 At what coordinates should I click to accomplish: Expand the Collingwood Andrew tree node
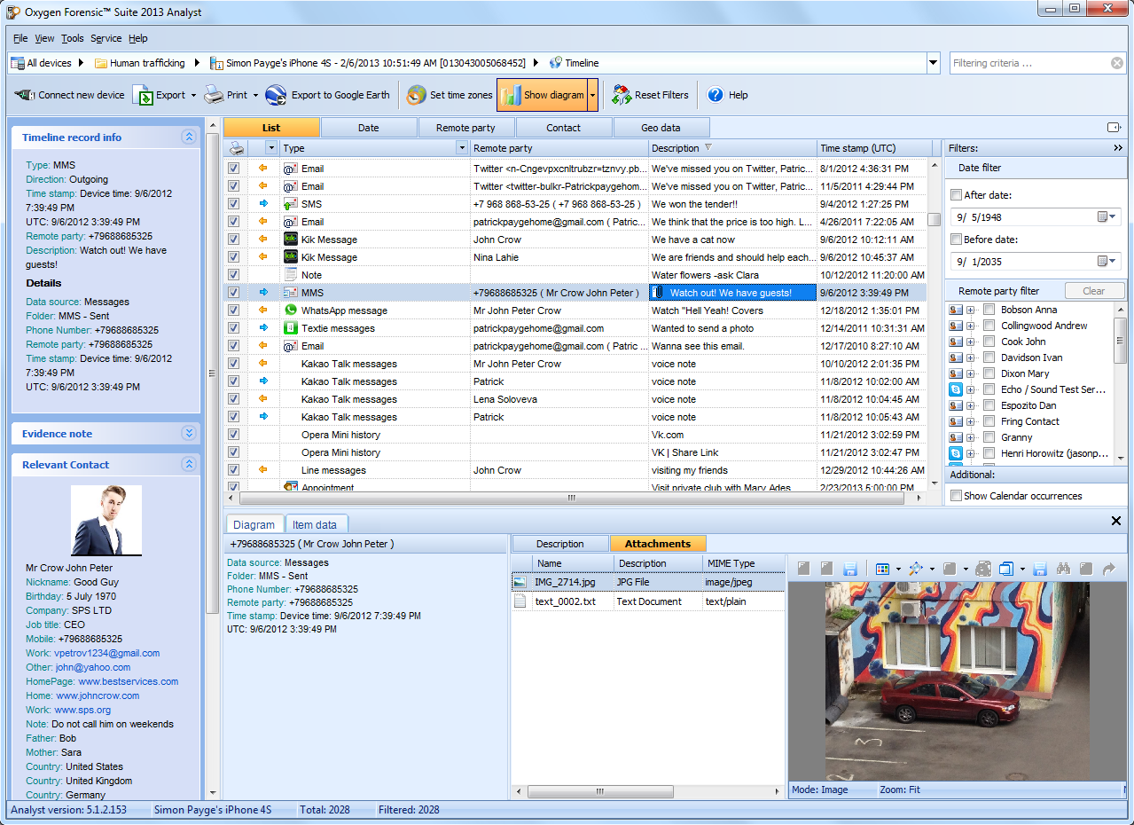[x=971, y=326]
